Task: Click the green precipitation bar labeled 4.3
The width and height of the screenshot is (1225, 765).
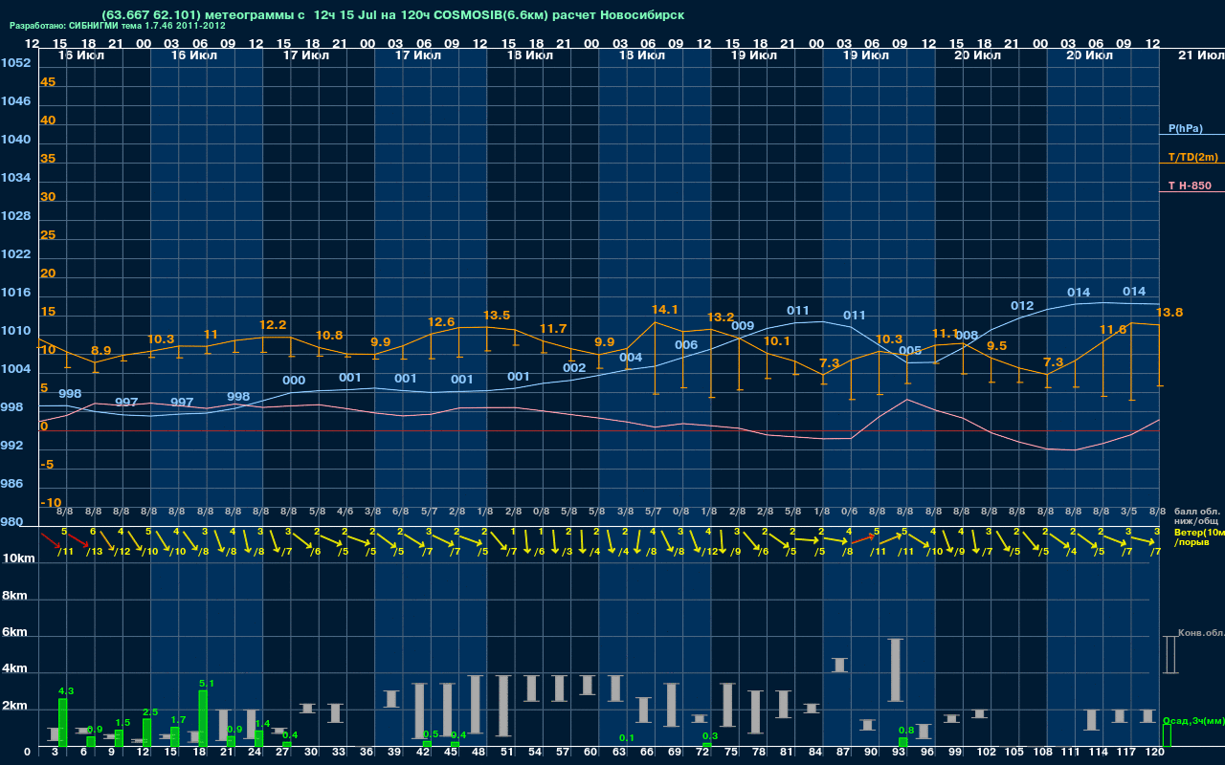Action: pyautogui.click(x=63, y=722)
